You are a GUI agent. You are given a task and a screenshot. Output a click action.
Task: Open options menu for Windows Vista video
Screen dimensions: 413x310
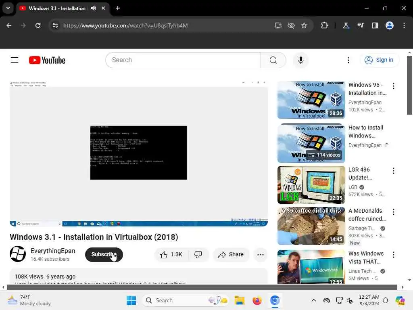point(394,255)
